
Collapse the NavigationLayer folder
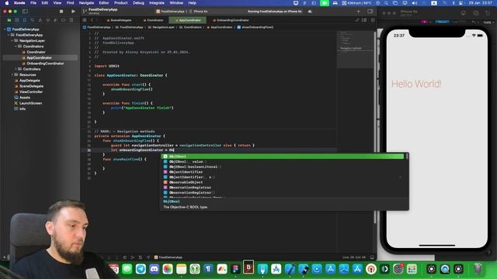(12, 40)
